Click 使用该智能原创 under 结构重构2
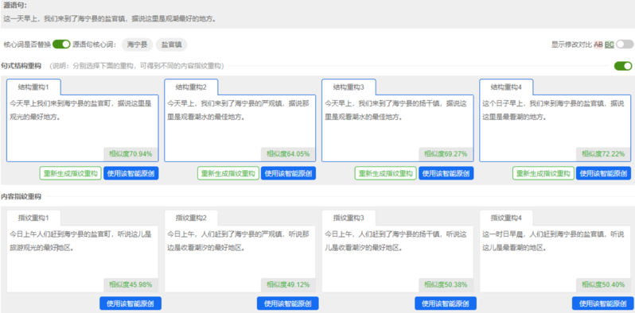The width and height of the screenshot is (635, 313). [x=288, y=173]
